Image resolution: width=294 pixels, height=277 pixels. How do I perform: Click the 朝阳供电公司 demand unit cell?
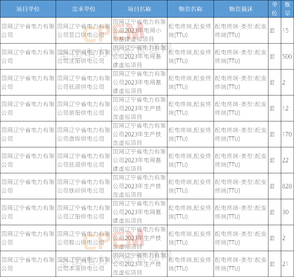tap(83, 109)
